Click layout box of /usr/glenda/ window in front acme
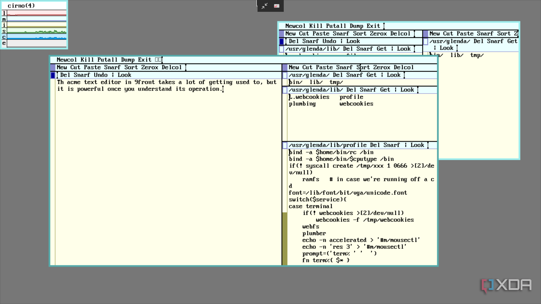 coord(285,75)
